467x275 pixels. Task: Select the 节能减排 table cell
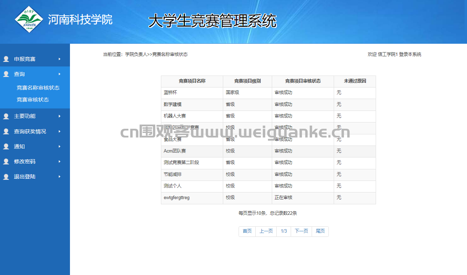tap(192, 175)
